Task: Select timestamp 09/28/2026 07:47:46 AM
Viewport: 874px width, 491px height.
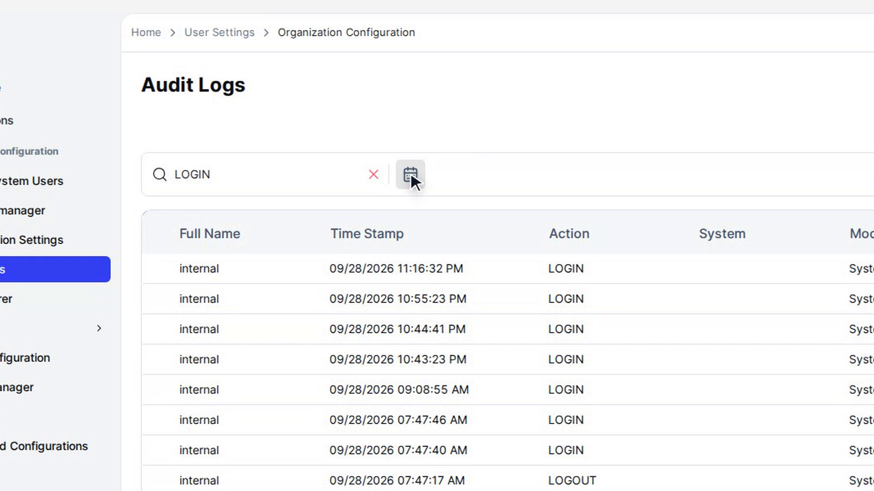Action: (x=398, y=420)
